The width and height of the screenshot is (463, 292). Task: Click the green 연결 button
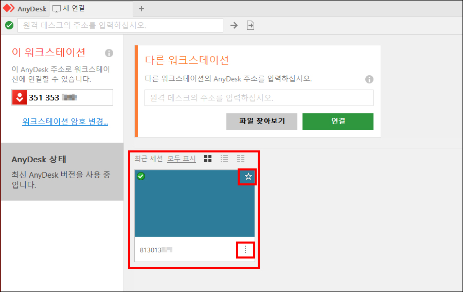point(338,121)
